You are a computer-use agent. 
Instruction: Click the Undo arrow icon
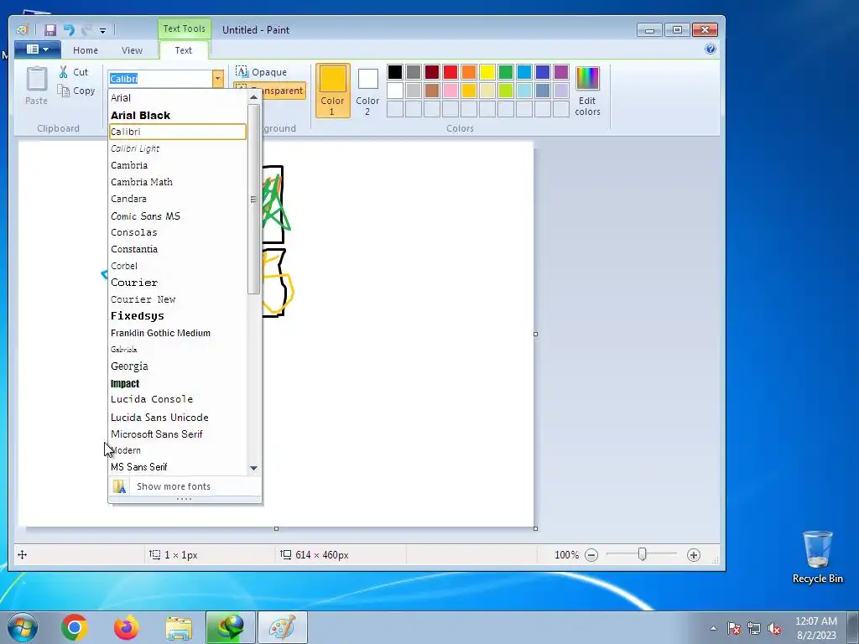point(69,30)
